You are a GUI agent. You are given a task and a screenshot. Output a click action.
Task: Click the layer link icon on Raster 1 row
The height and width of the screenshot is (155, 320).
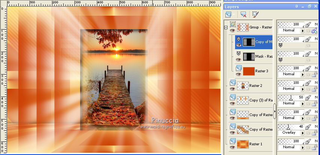[x=308, y=141]
